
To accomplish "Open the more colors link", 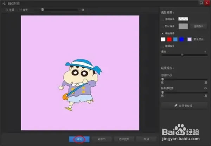I will coord(198,39).
